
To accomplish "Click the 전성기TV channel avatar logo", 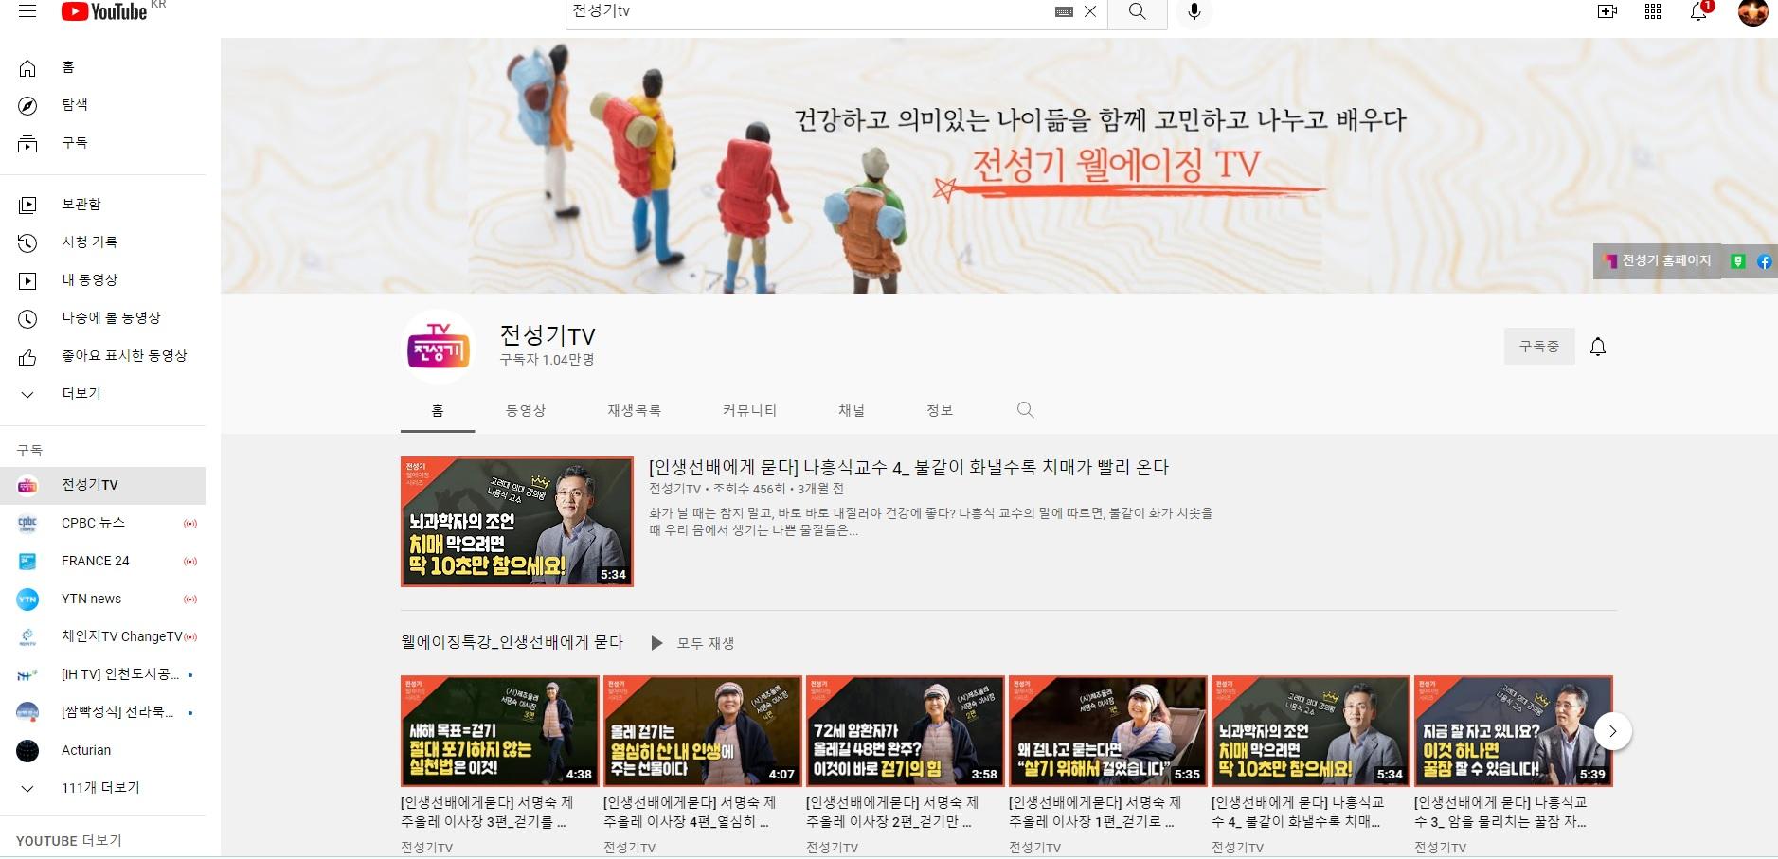I will pyautogui.click(x=439, y=348).
